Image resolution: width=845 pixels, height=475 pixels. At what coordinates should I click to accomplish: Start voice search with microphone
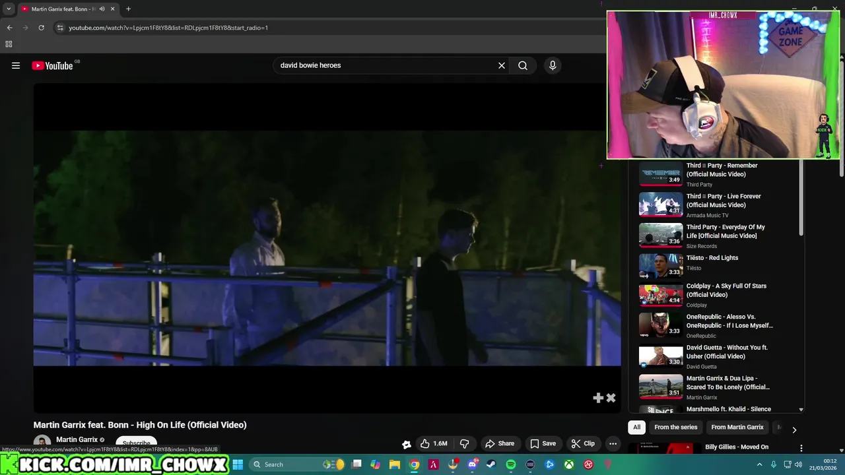coord(553,65)
